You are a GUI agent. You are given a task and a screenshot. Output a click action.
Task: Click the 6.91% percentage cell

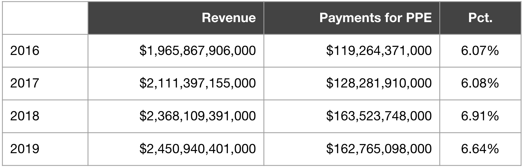pyautogui.click(x=480, y=116)
